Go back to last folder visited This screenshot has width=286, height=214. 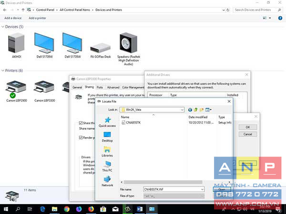pos(190,110)
